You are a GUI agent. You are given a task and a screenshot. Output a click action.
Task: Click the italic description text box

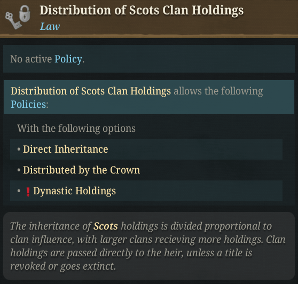tap(149, 246)
